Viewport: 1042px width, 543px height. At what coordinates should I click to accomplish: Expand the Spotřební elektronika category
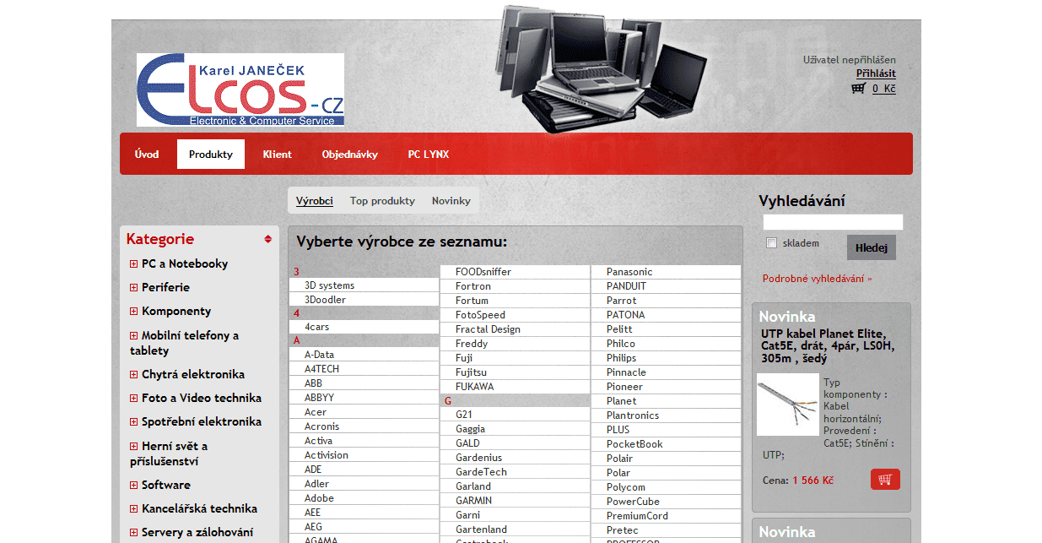[x=133, y=421]
